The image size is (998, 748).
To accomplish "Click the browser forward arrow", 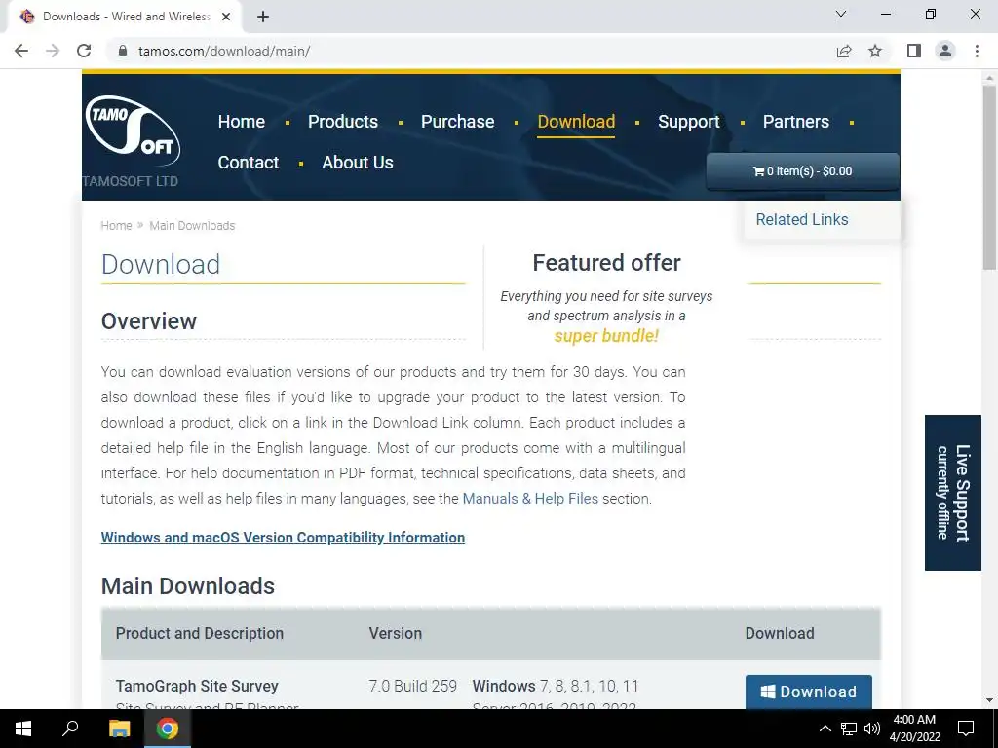I will pyautogui.click(x=53, y=51).
